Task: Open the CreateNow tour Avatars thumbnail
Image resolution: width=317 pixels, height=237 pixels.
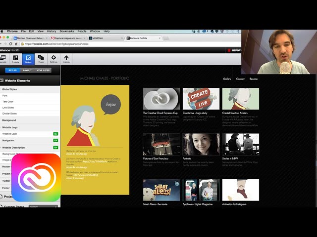Action: [241, 99]
